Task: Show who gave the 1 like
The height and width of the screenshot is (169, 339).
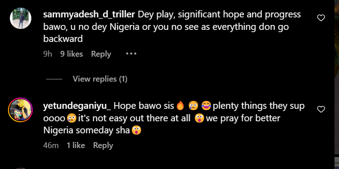Action: (76, 145)
